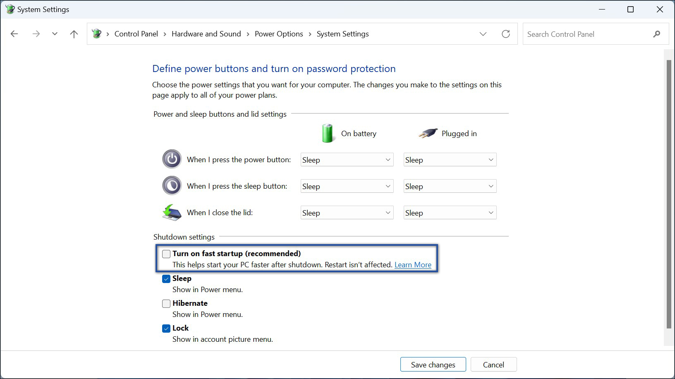Click the navigate up arrow icon

click(74, 34)
